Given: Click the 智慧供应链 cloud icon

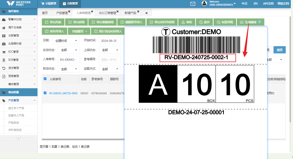Looking at the screenshot, I should point(4,19).
